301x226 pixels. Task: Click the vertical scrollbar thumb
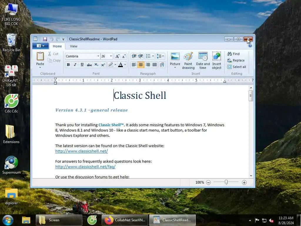click(251, 96)
